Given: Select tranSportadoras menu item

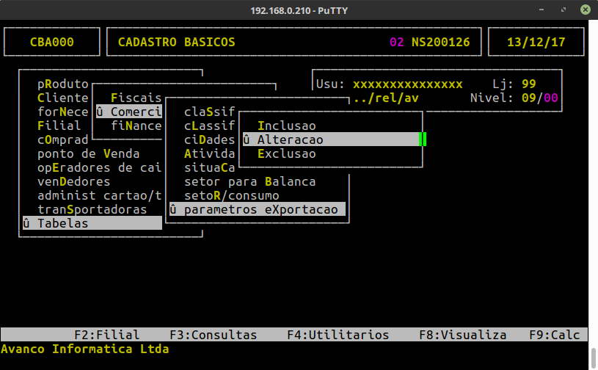Looking at the screenshot, I should [x=92, y=209].
